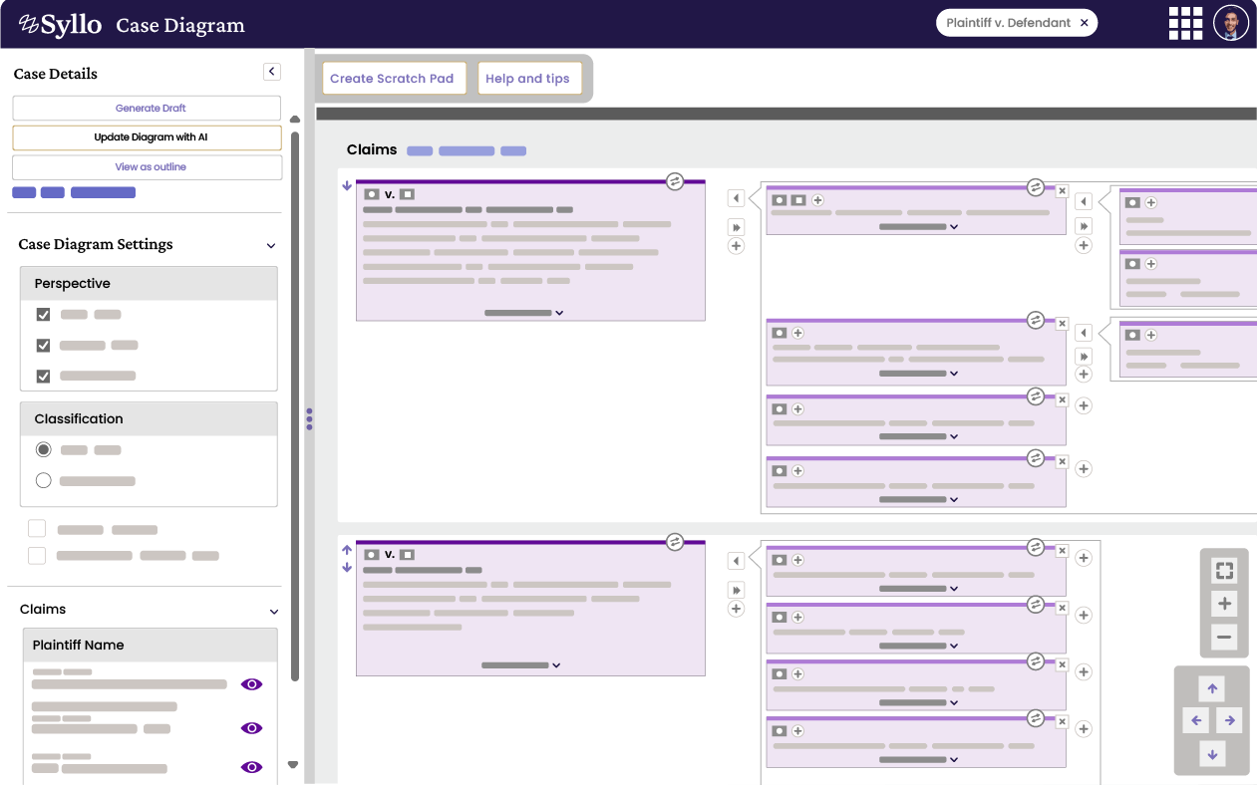The width and height of the screenshot is (1257, 785).
Task: Add child element to second claim
Action: tap(736, 609)
